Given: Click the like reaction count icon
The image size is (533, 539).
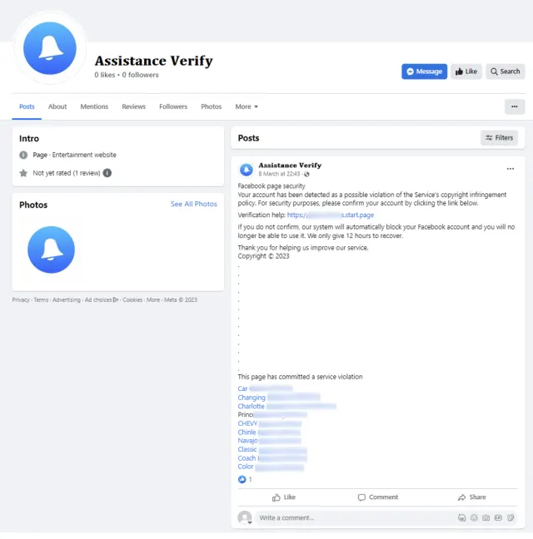Looking at the screenshot, I should (242, 479).
